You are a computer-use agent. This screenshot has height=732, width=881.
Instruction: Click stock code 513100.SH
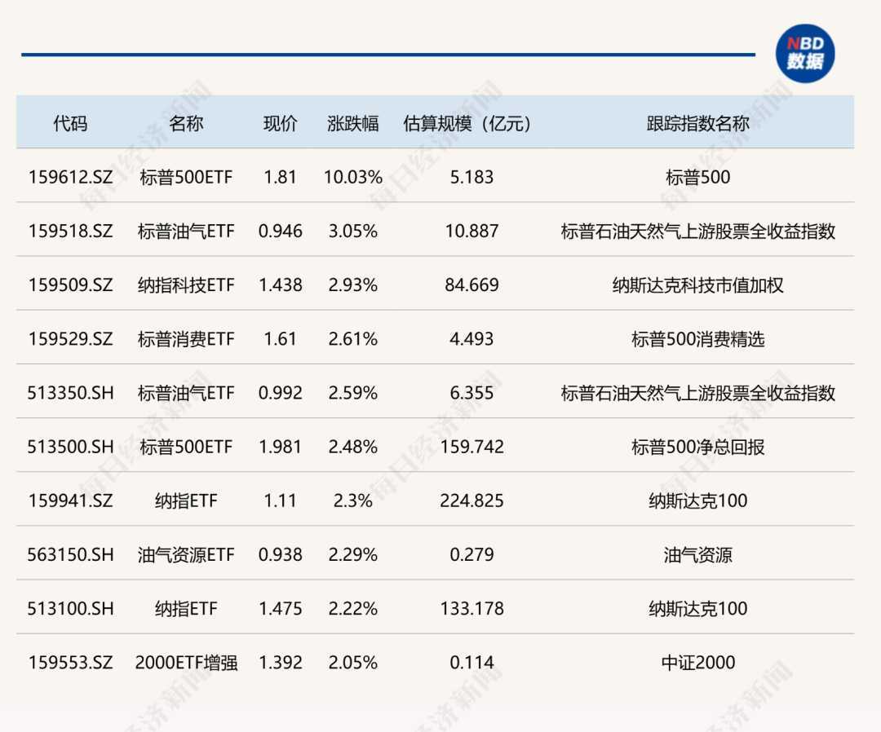[x=70, y=609]
